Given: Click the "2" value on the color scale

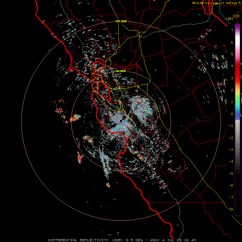Looking at the screenshot, I should pyautogui.click(x=232, y=90).
